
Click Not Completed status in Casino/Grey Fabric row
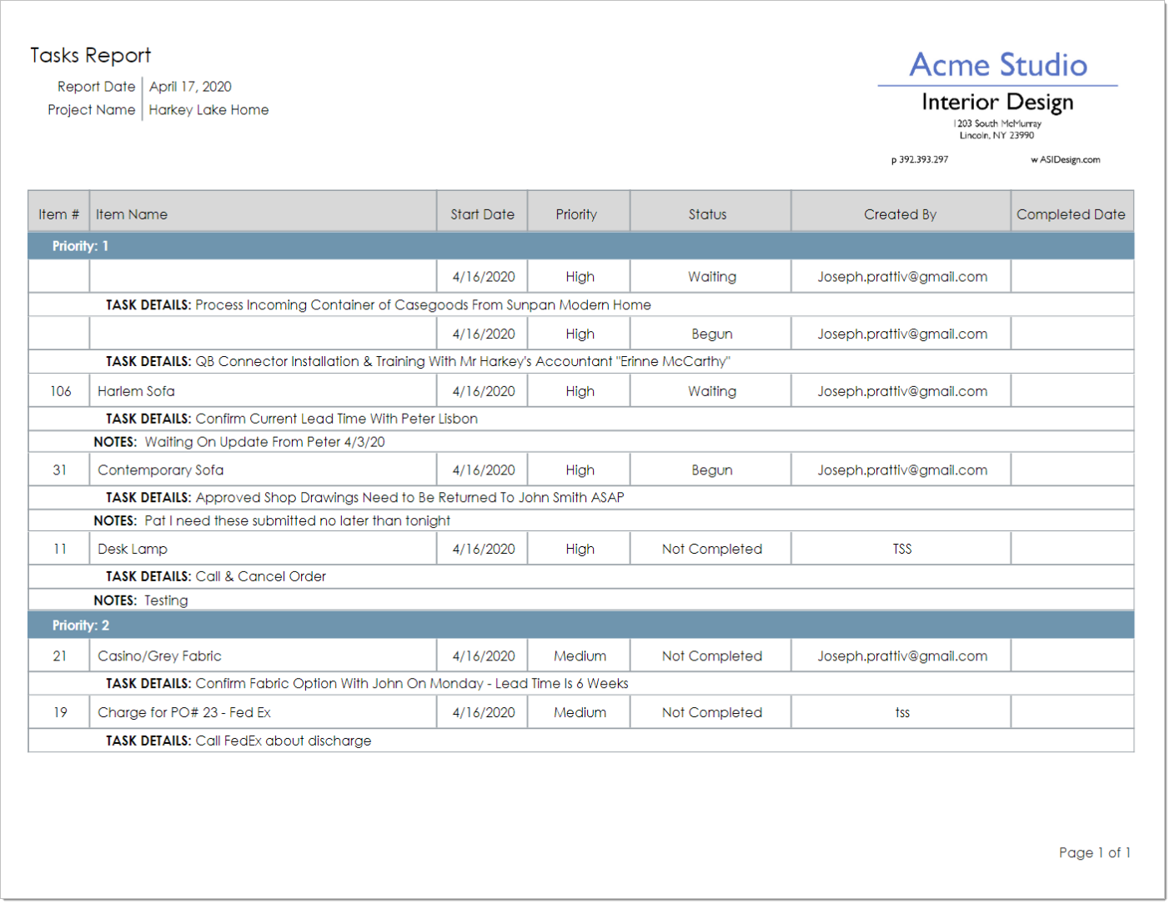tap(711, 656)
